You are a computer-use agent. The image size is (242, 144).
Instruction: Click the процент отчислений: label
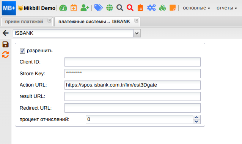[44, 119]
